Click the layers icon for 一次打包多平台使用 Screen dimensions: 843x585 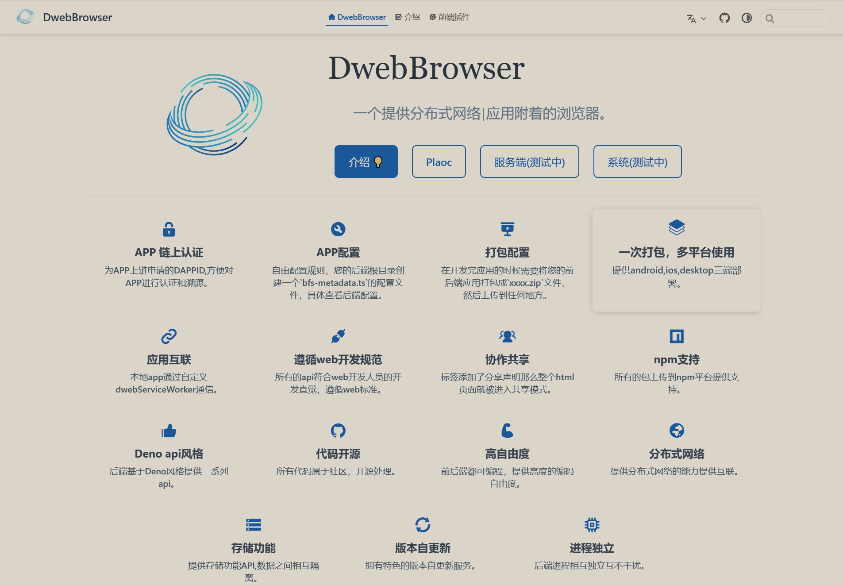click(x=676, y=228)
